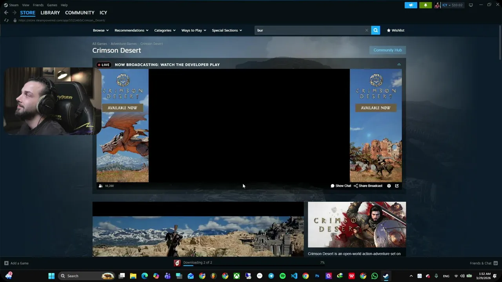Open the Help menu
This screenshot has height=282, width=502.
pos(64,5)
